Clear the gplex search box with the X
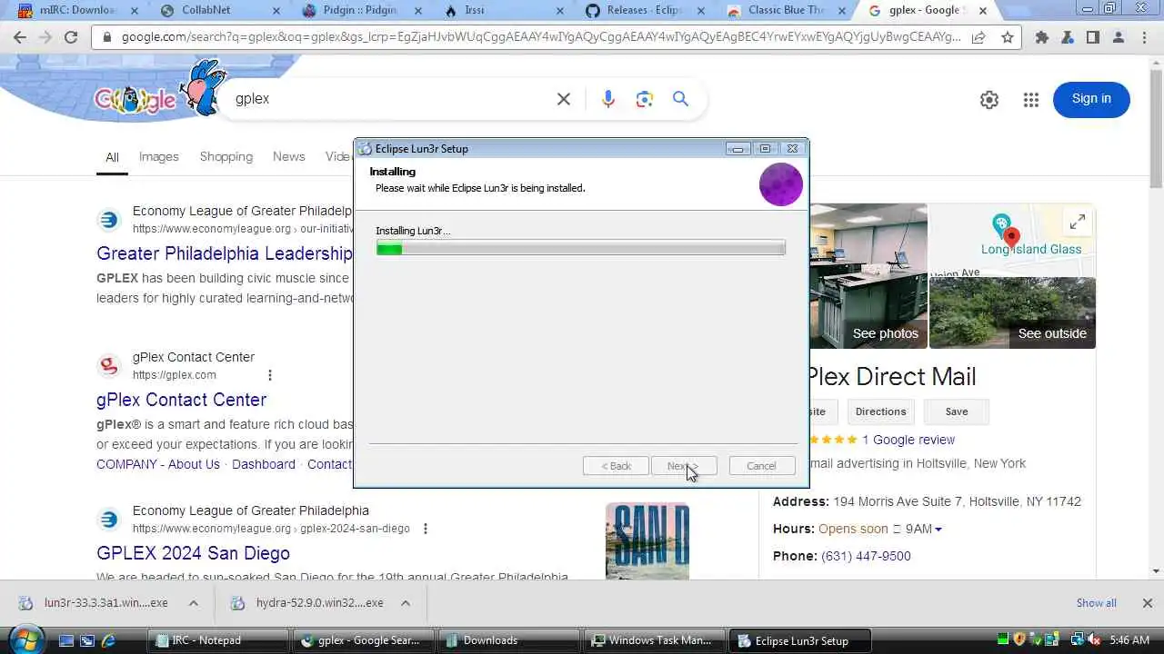Viewport: 1164px width, 654px height. click(x=564, y=99)
